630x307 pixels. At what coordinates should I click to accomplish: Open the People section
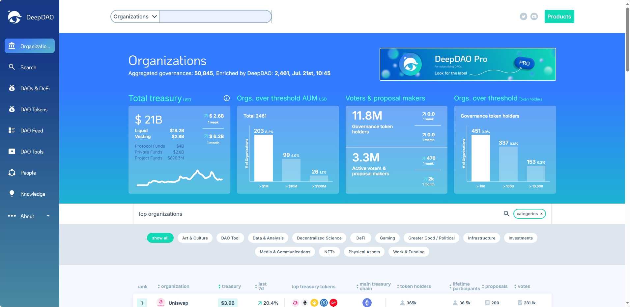coord(28,173)
